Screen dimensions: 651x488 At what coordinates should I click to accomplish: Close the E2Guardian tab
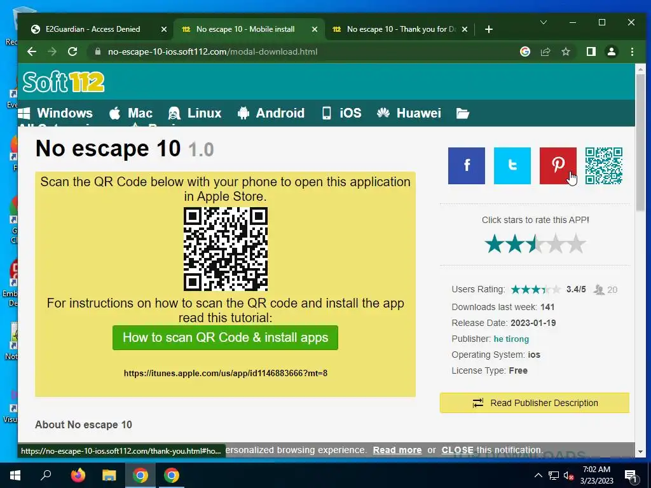click(164, 29)
